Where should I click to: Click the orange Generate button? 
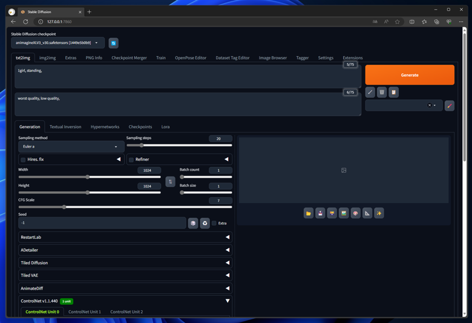point(410,75)
